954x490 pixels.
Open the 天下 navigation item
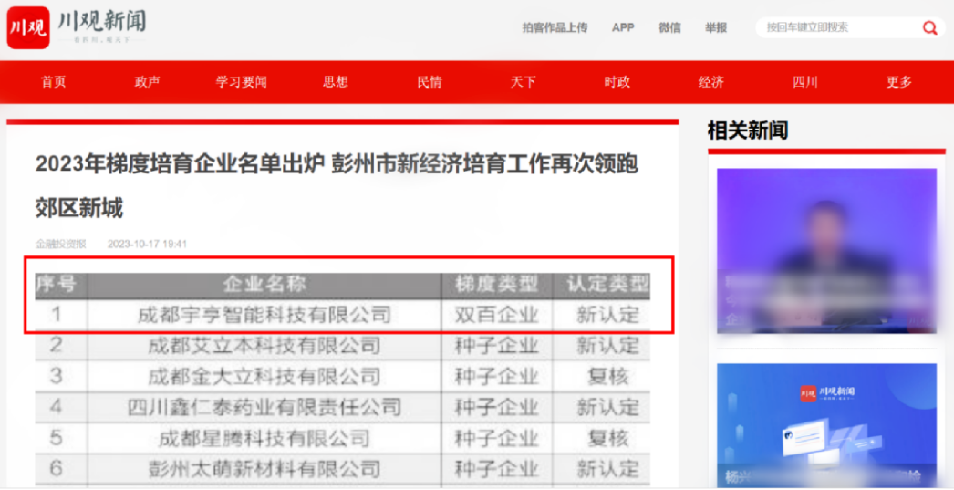[524, 82]
